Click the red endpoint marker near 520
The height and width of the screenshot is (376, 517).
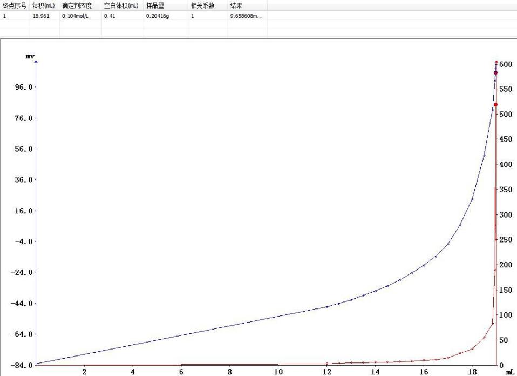(495, 104)
